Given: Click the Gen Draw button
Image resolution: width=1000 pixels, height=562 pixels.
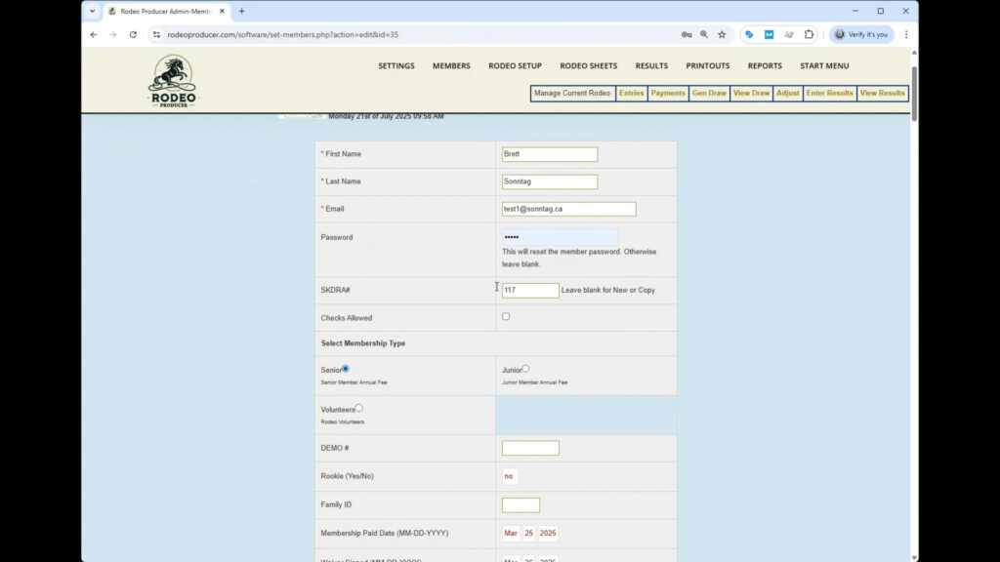Looking at the screenshot, I should point(709,94).
